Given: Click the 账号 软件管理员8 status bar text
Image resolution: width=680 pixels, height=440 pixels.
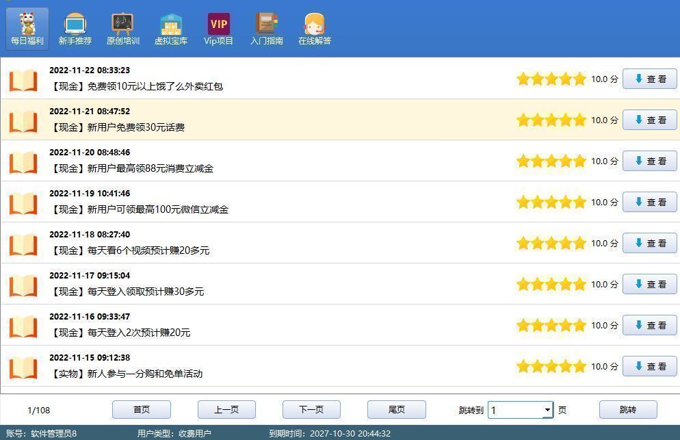Looking at the screenshot, I should (41, 432).
